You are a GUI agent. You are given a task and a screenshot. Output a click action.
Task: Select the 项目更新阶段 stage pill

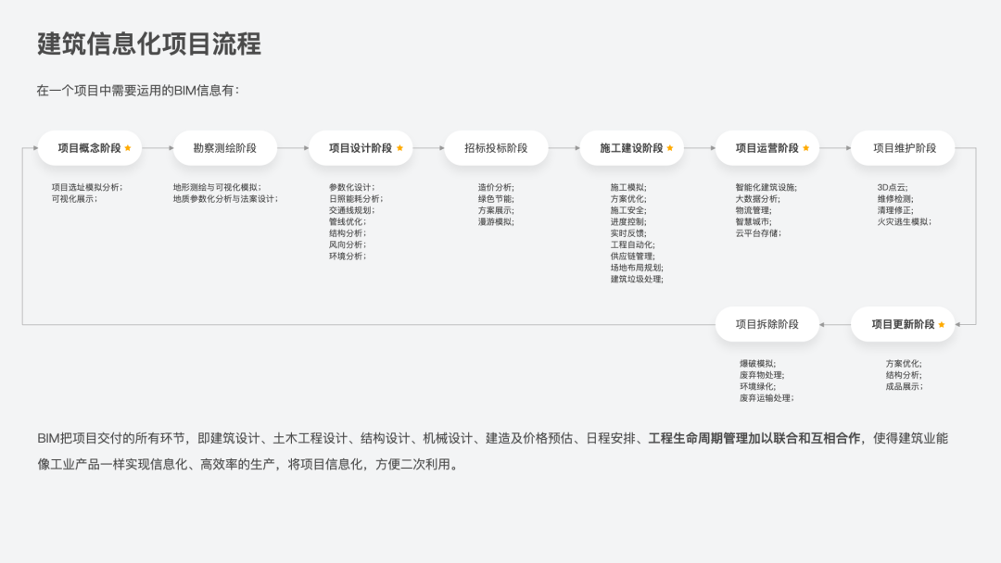[903, 324]
